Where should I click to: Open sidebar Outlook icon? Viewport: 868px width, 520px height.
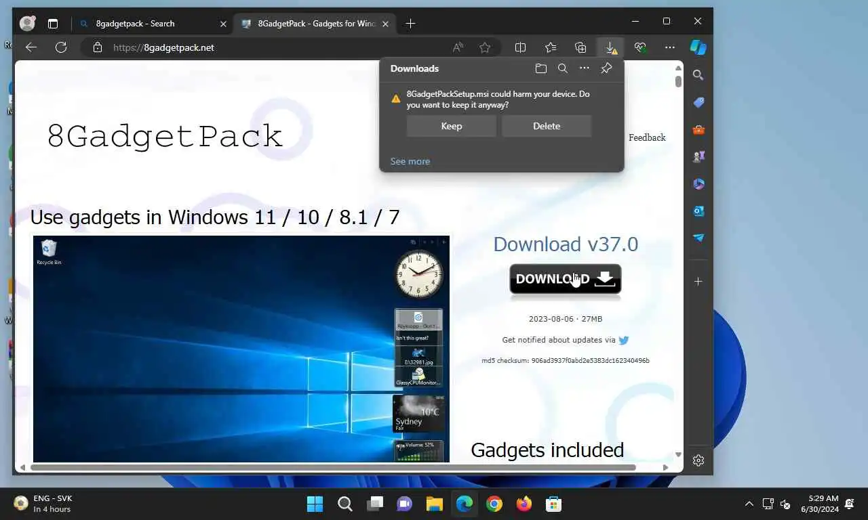tap(698, 211)
